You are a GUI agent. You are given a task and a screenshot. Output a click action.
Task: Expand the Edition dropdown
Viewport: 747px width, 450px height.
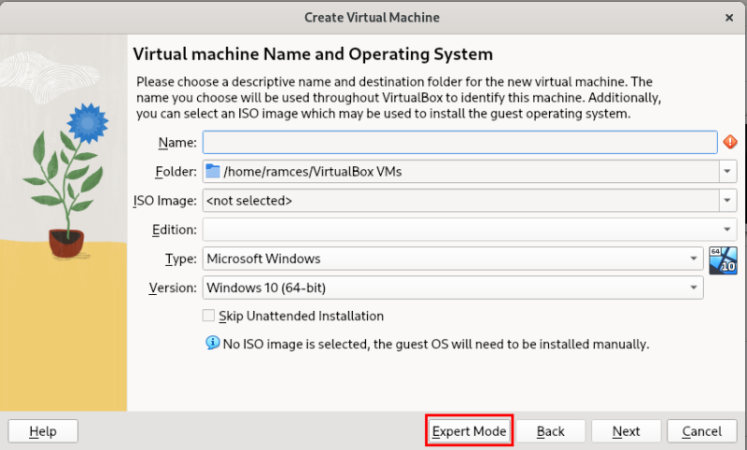point(470,230)
